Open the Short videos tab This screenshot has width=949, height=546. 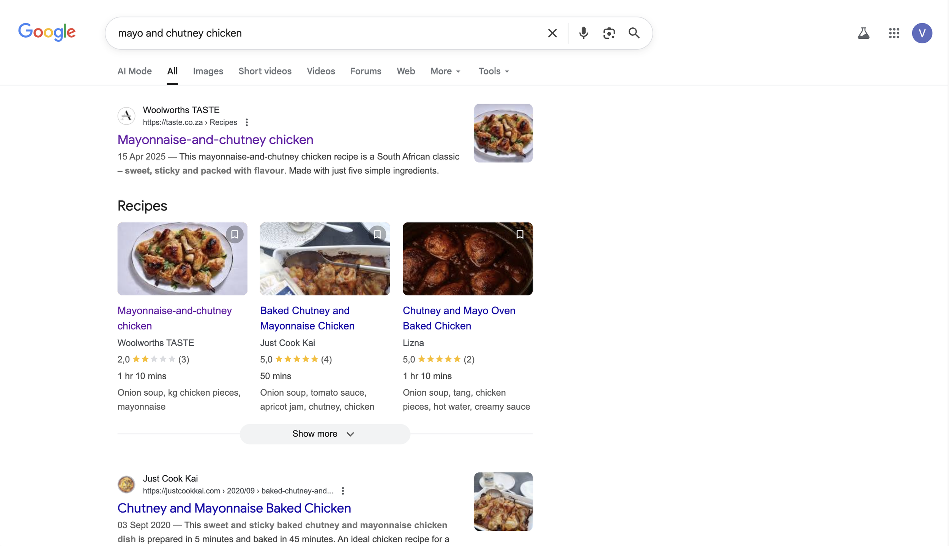(265, 71)
